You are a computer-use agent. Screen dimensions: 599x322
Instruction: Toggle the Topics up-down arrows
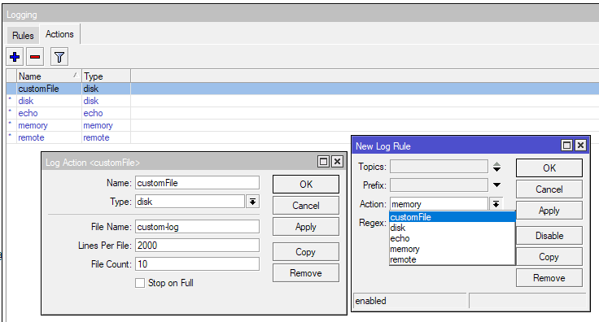pos(496,167)
